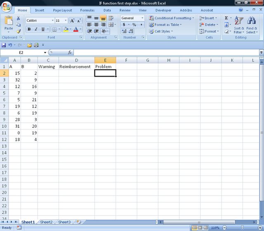Increase decimal places
Viewport: 264px width, 231px height.
(124, 31)
